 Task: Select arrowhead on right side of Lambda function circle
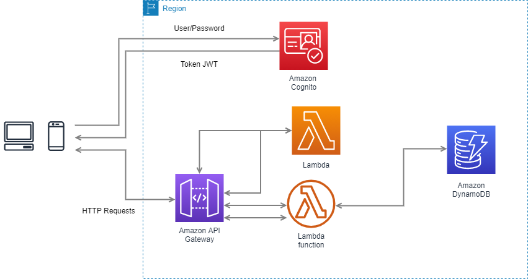click(x=339, y=205)
